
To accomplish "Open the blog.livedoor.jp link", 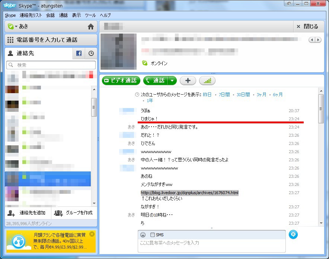I will click(189, 193).
